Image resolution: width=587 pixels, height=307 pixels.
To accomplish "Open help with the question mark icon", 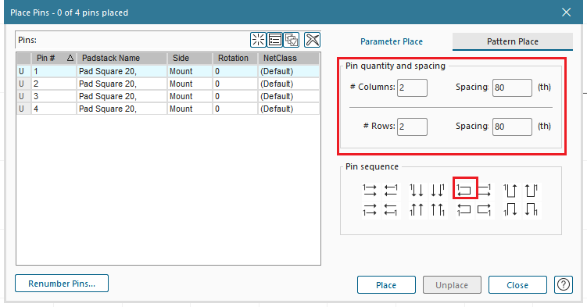I will tap(564, 284).
